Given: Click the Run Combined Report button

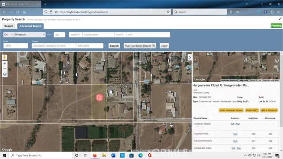Looking at the screenshot, I should (x=140, y=46).
